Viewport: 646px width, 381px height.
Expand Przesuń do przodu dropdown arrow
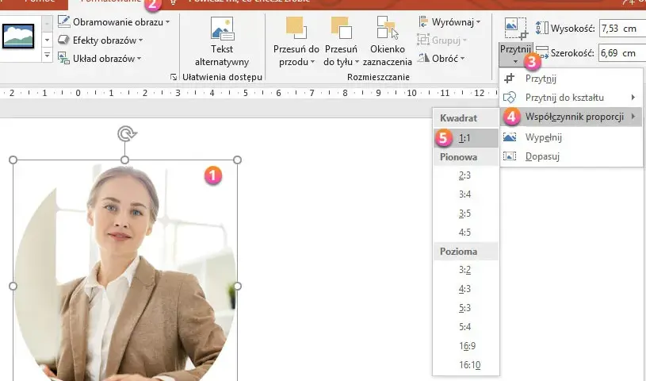pyautogui.click(x=313, y=62)
